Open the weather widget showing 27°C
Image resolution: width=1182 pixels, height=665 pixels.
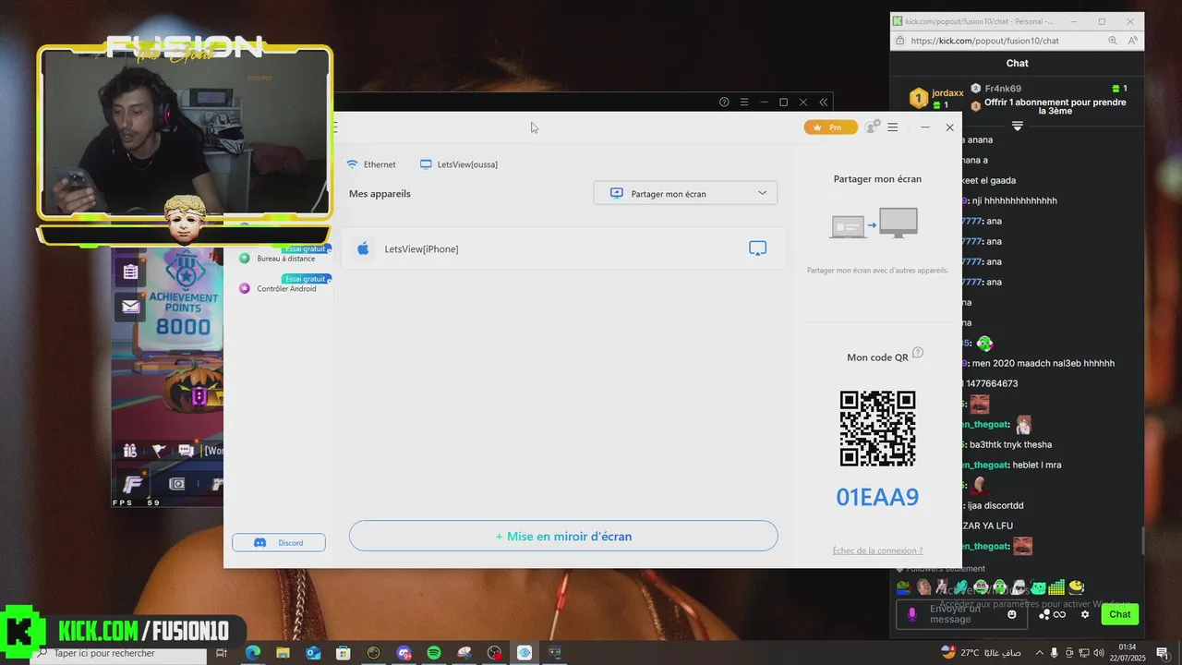pos(982,653)
